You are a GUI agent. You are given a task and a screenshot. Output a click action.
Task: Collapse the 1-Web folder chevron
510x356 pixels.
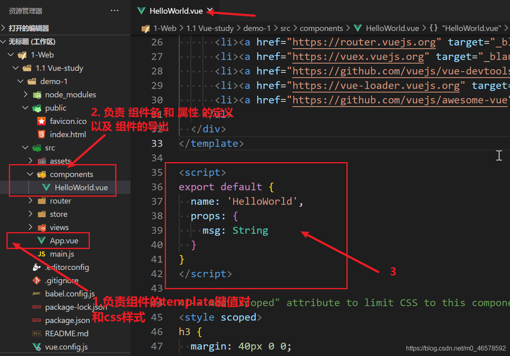click(10, 55)
